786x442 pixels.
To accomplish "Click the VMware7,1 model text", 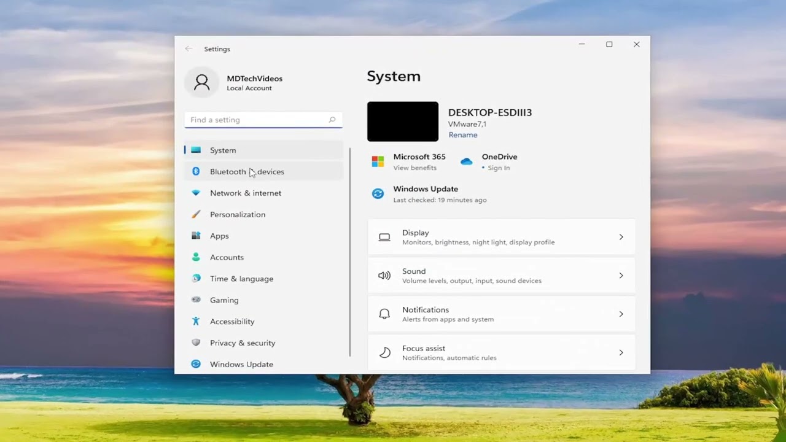I will tap(467, 124).
